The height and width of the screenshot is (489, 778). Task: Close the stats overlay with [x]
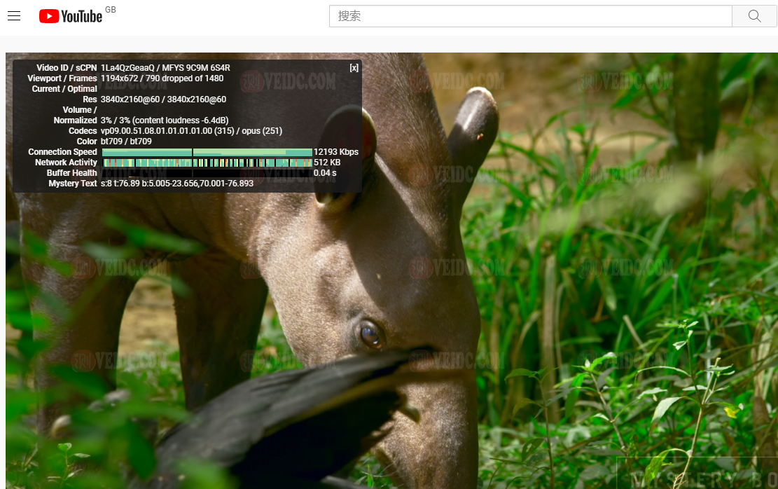click(x=354, y=68)
